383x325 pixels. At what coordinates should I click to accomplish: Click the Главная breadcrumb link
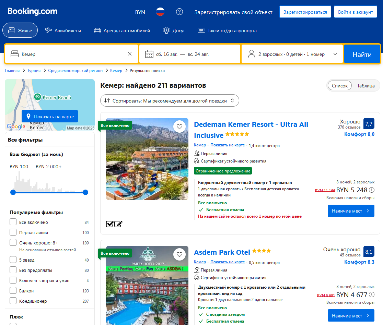12,71
